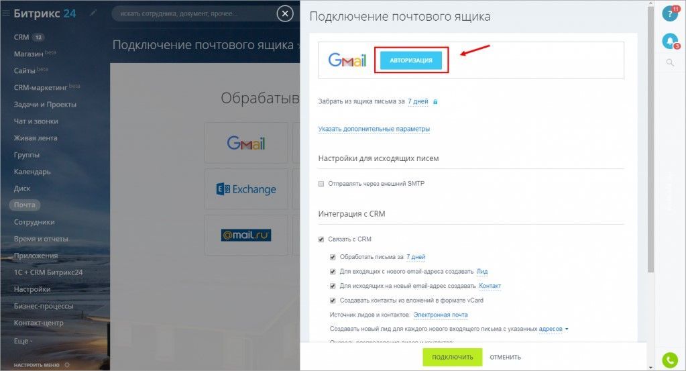Open the 7 дней fetch period dropdown

click(418, 101)
